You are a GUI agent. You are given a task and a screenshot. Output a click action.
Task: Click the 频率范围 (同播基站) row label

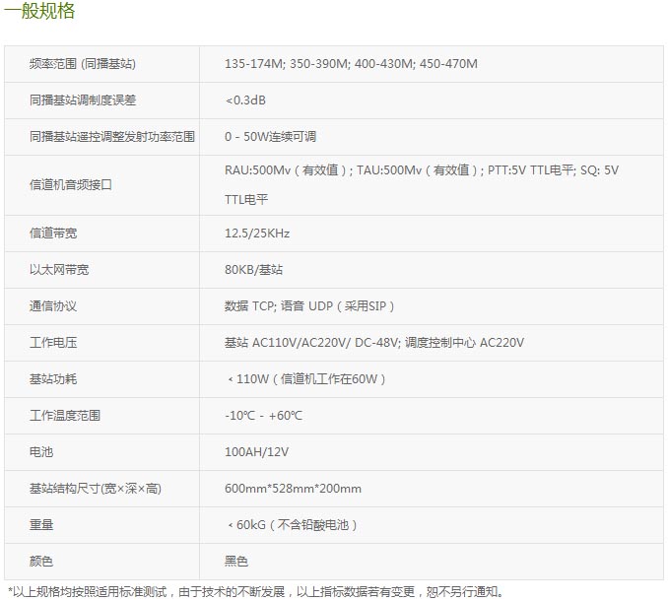pos(83,64)
